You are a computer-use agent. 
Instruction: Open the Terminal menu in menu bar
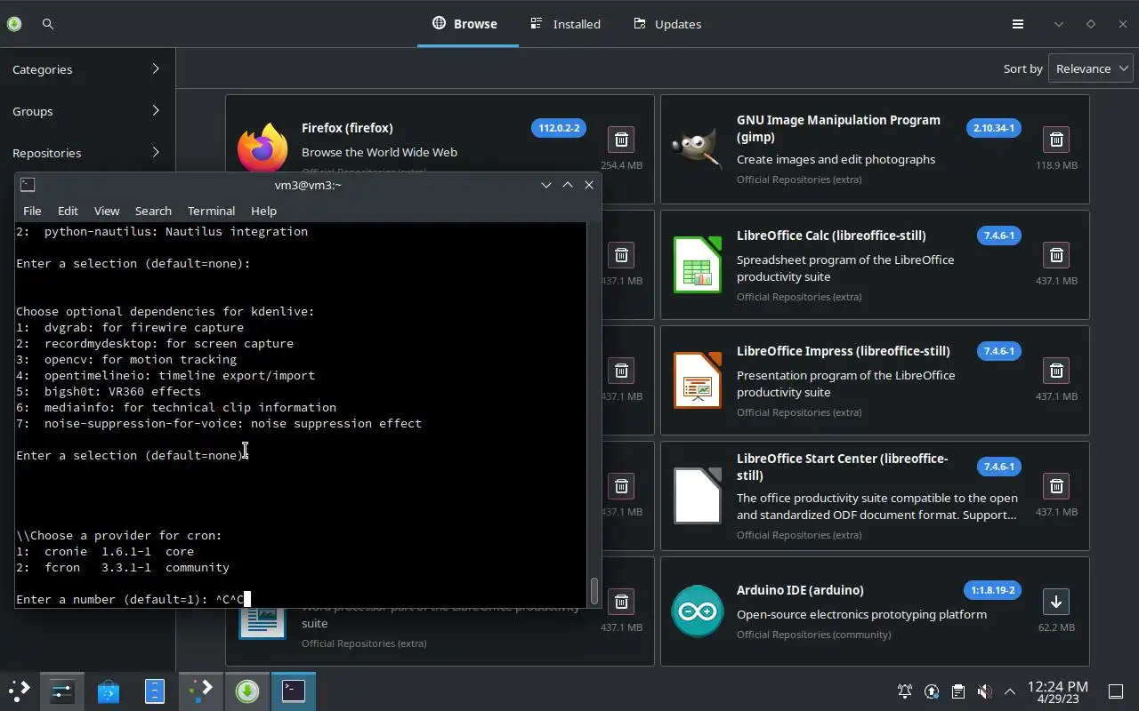tap(211, 211)
